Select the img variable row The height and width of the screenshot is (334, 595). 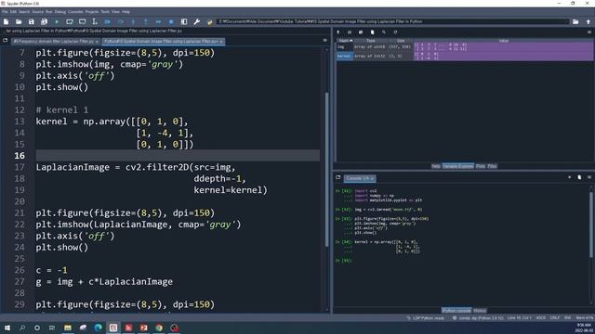click(465, 47)
